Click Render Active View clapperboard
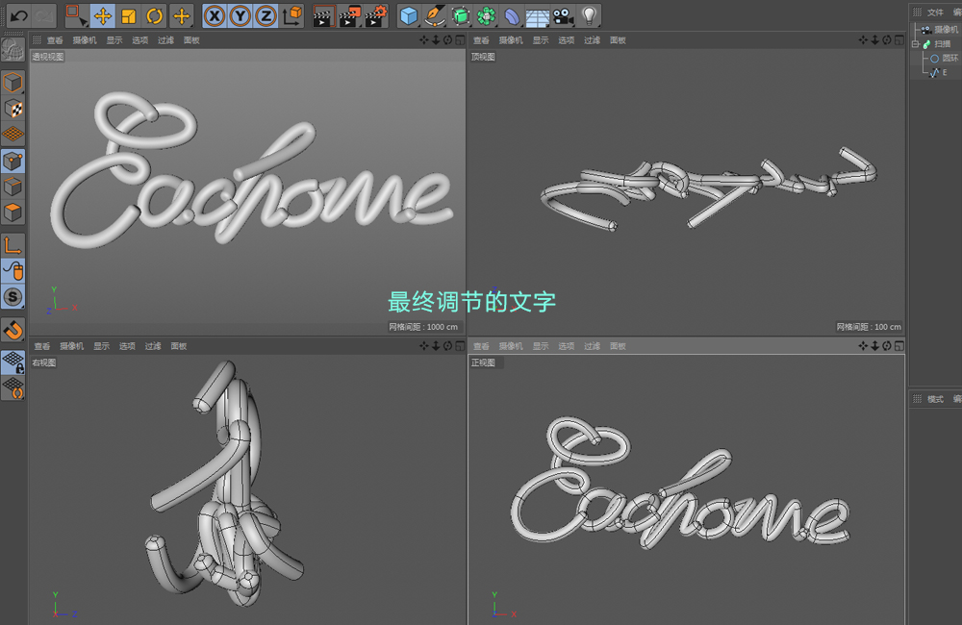The image size is (962, 625). click(x=322, y=16)
